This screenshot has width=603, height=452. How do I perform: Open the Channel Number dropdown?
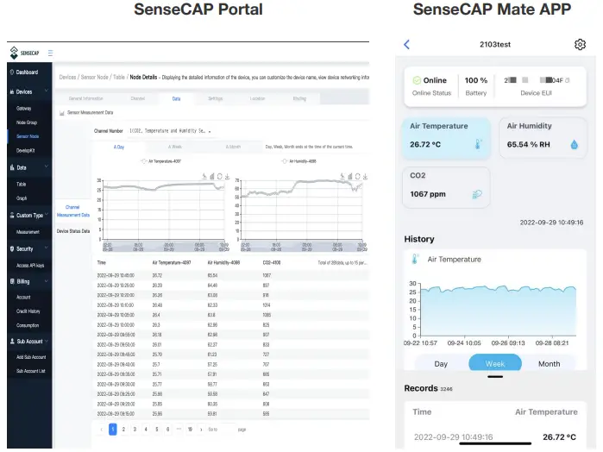coord(170,131)
